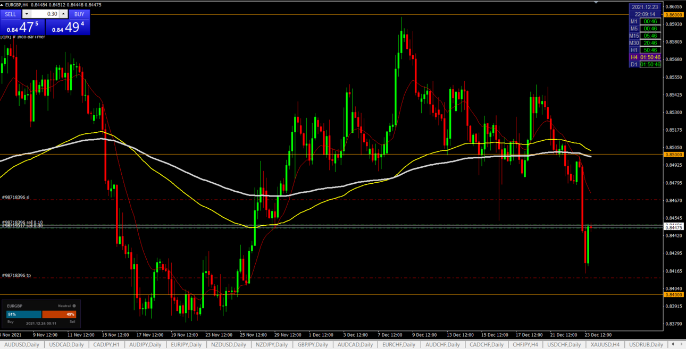The width and height of the screenshot is (686, 349).
Task: Select M5 row in bar timer
Action: (x=645, y=29)
